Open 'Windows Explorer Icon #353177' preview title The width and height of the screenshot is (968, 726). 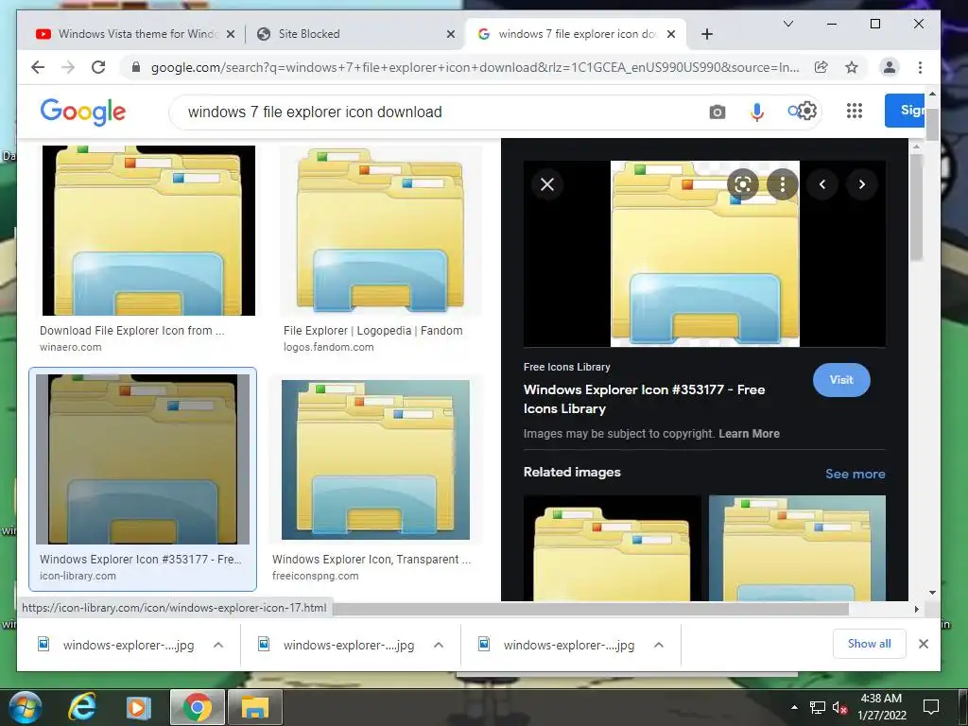pos(644,400)
